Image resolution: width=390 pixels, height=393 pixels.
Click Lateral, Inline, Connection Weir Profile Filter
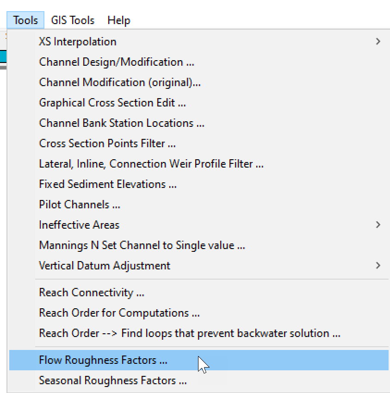(x=151, y=164)
